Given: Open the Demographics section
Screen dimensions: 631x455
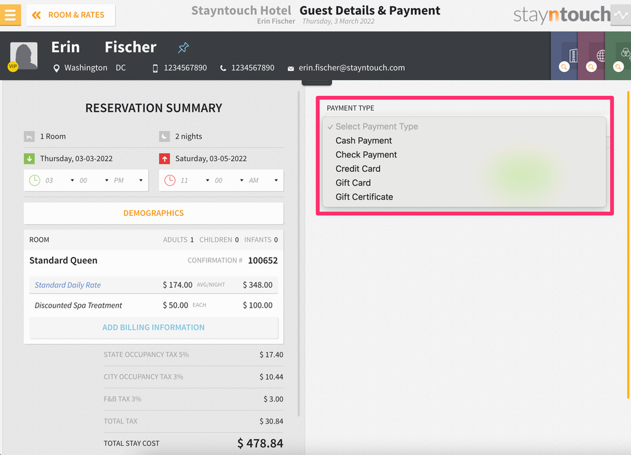Looking at the screenshot, I should tap(154, 213).
